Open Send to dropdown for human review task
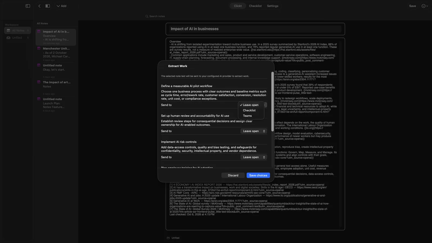 point(254,131)
